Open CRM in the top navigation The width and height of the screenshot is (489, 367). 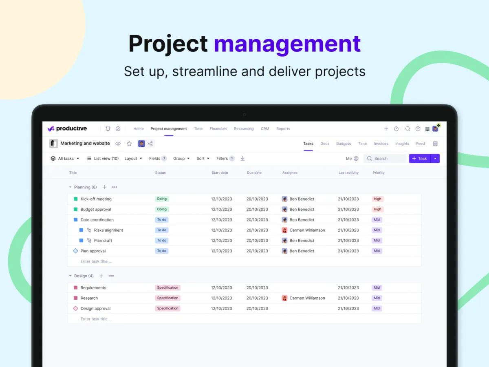[x=265, y=129]
